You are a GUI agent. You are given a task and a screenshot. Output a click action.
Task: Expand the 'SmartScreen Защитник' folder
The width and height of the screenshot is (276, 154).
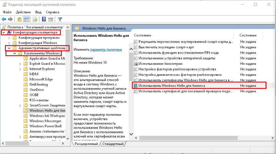tap(20, 105)
